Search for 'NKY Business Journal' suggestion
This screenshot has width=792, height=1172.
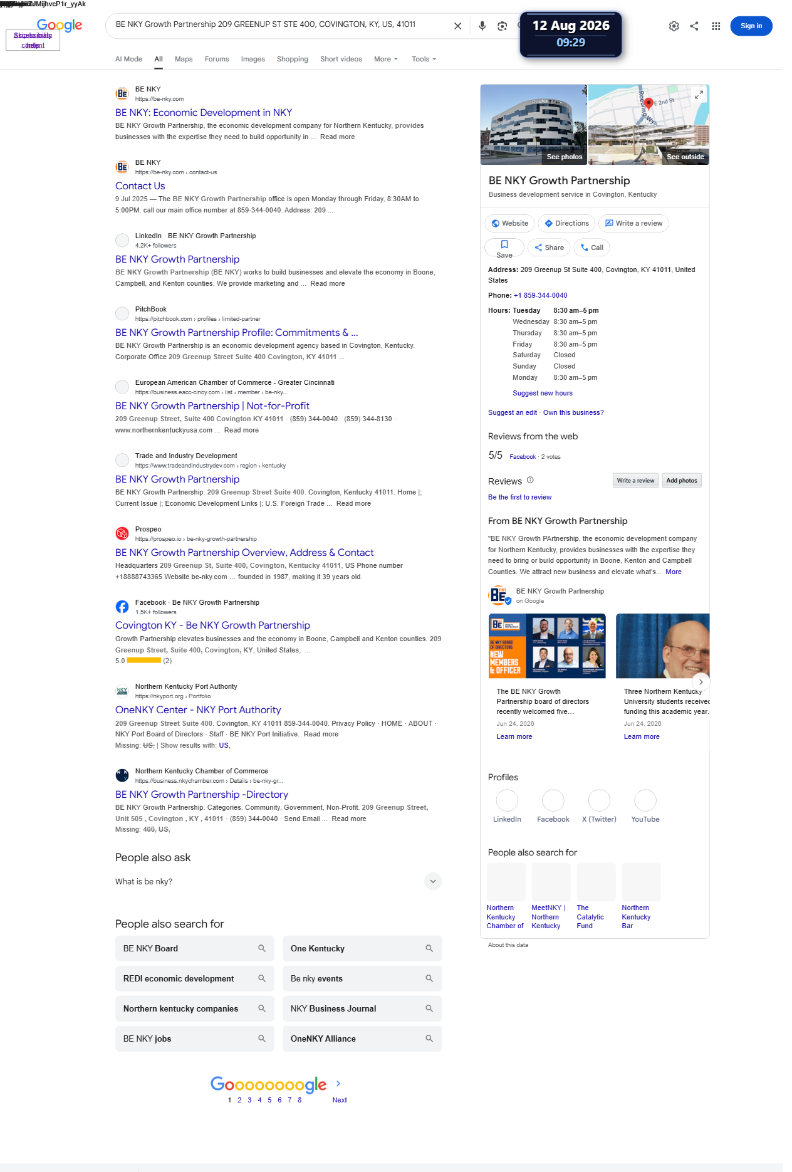tap(362, 1008)
